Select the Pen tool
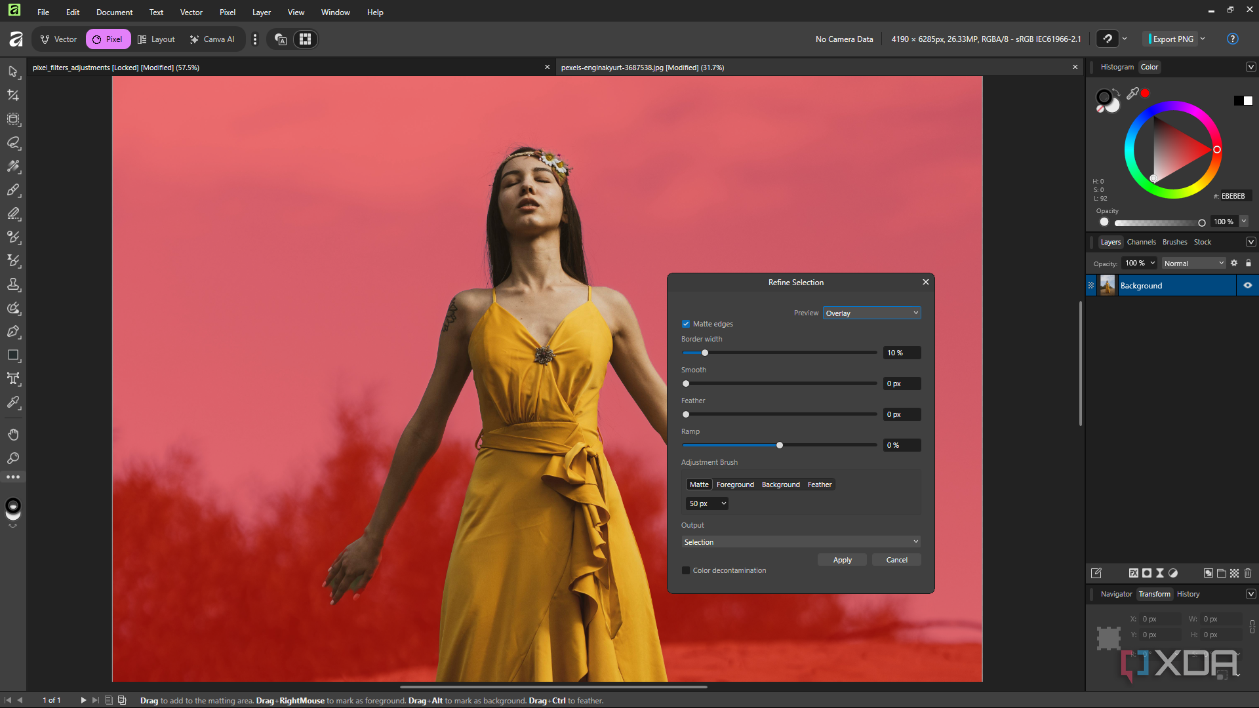This screenshot has width=1259, height=708. pyautogui.click(x=13, y=332)
